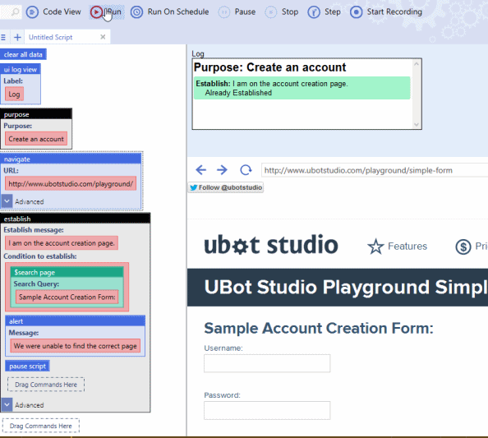Edit the Search Query field
The height and width of the screenshot is (438, 488).
67,297
